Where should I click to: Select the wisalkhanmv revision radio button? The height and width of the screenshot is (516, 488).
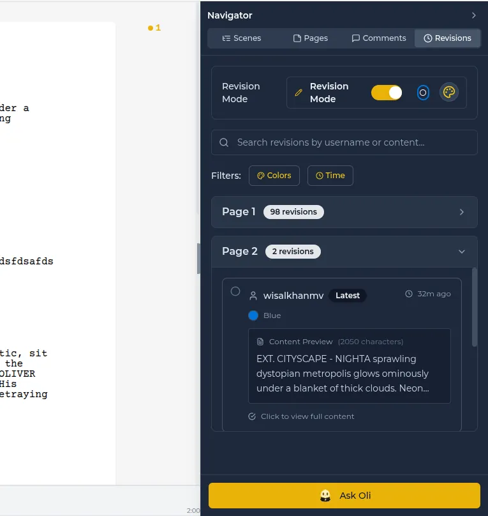coord(235,291)
